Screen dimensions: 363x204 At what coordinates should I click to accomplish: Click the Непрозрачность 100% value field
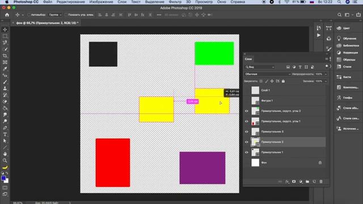[x=319, y=74]
